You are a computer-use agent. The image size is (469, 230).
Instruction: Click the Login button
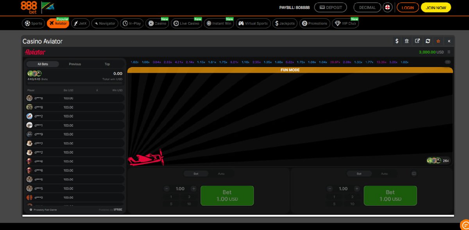click(x=408, y=7)
